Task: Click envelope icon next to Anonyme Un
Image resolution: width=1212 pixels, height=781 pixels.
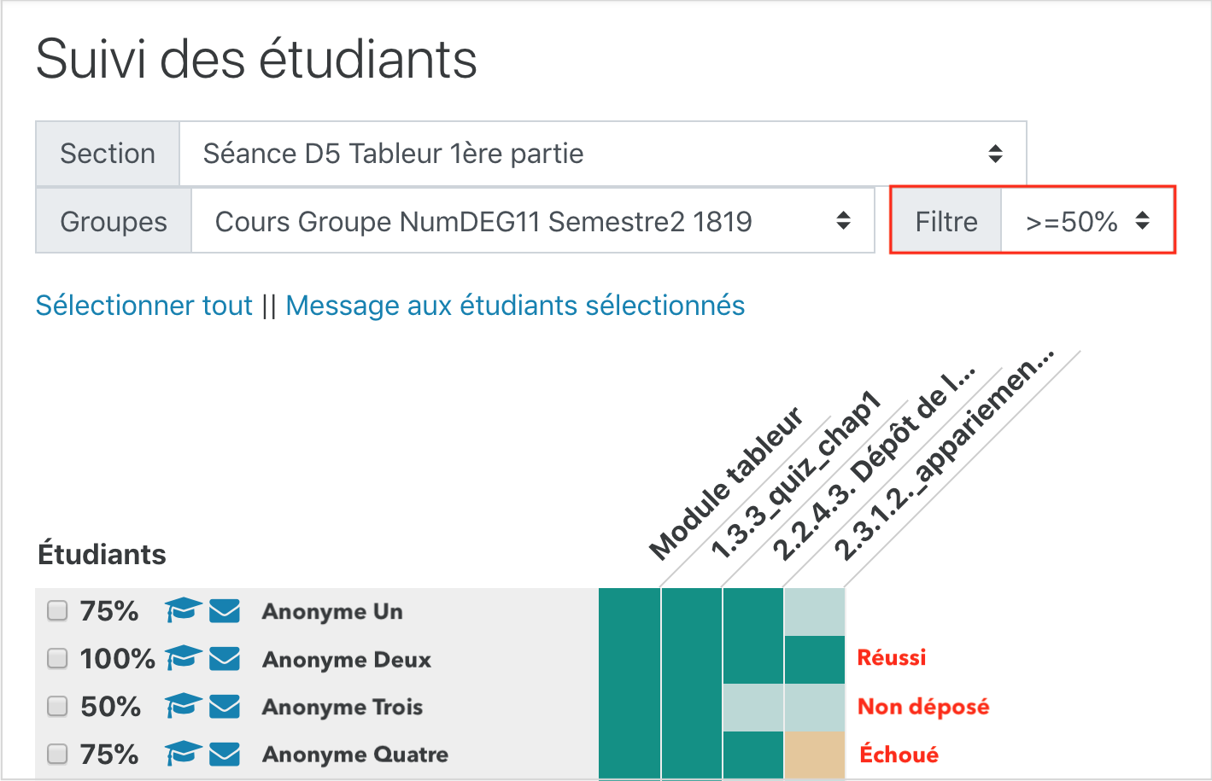Action: (x=225, y=611)
